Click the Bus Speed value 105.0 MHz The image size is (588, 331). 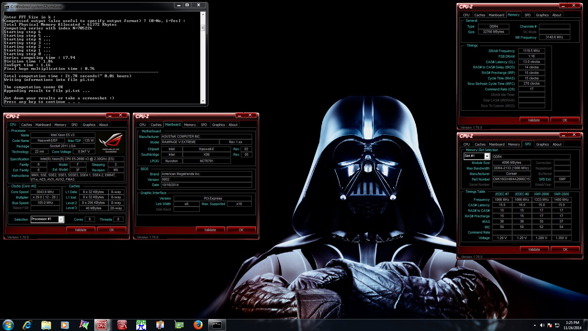[x=45, y=203]
